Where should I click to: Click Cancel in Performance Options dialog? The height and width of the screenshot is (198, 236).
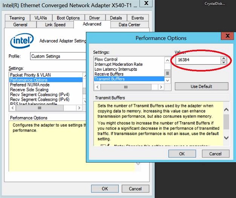[215, 154]
